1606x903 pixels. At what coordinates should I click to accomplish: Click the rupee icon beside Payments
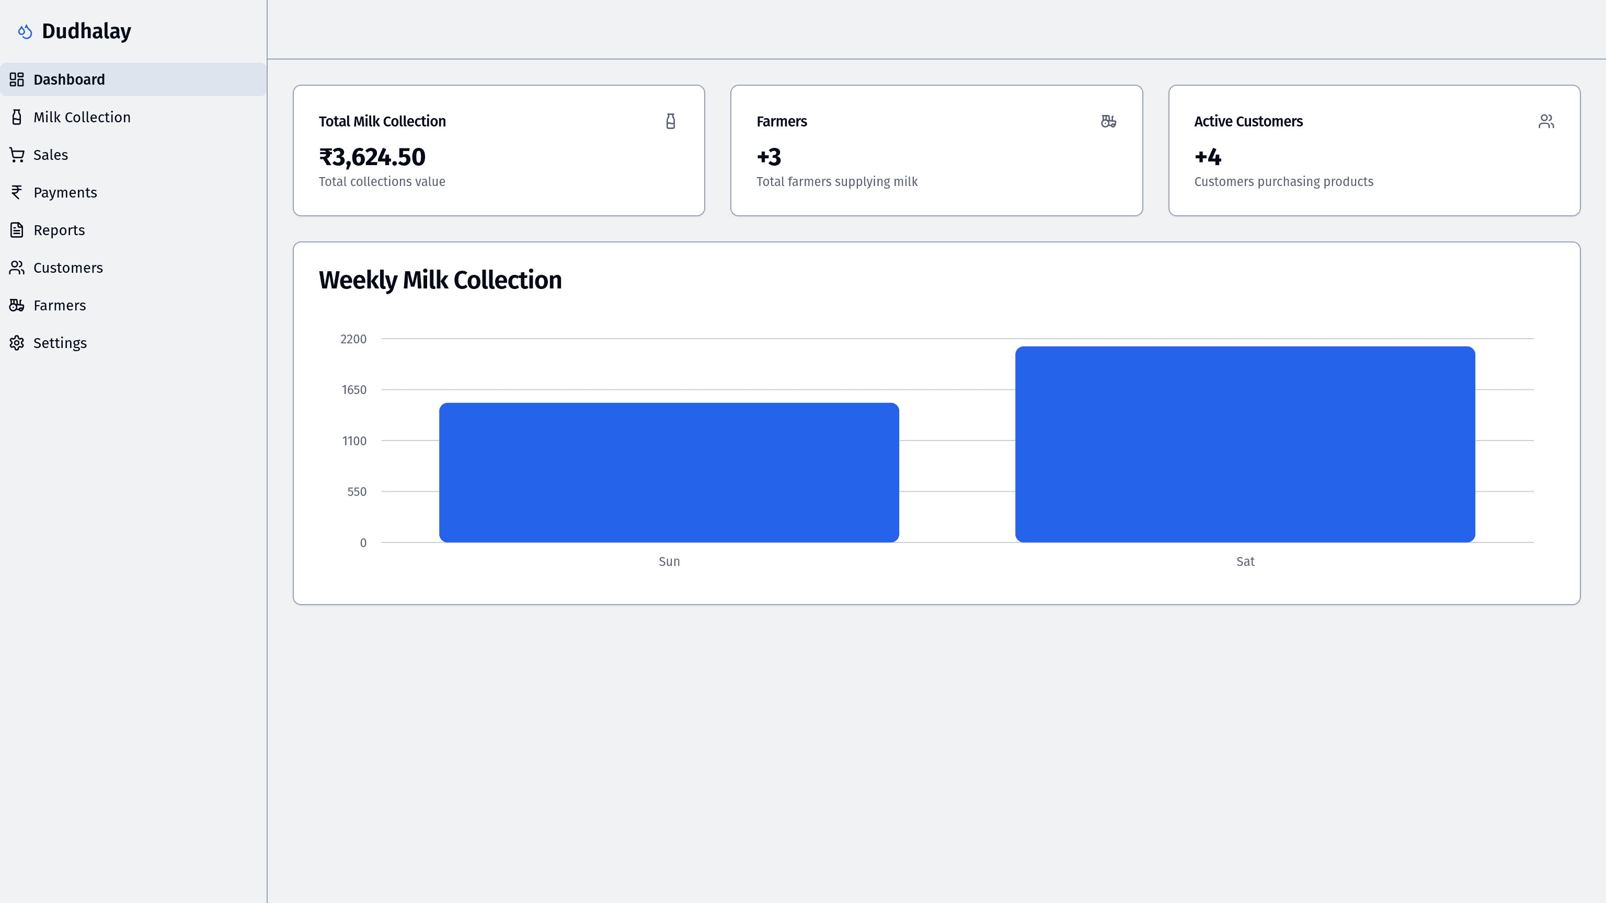[x=17, y=192]
